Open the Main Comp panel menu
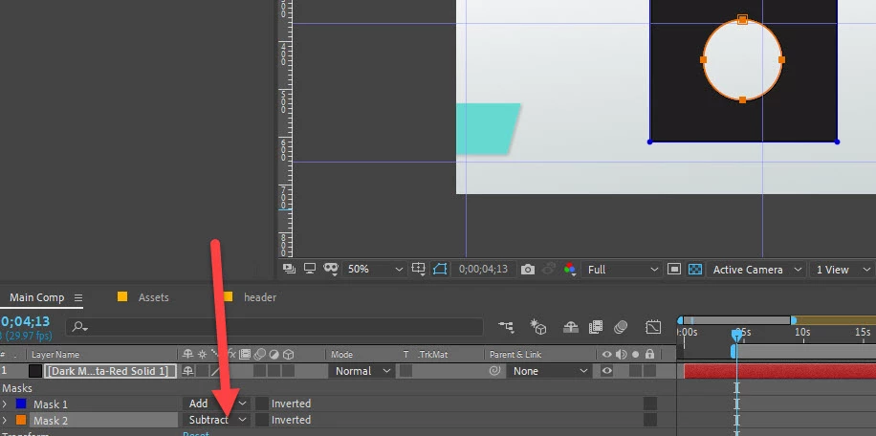 click(78, 297)
